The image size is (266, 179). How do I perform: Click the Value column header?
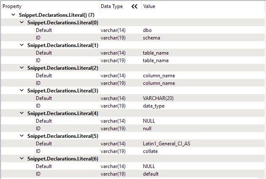[149, 6]
